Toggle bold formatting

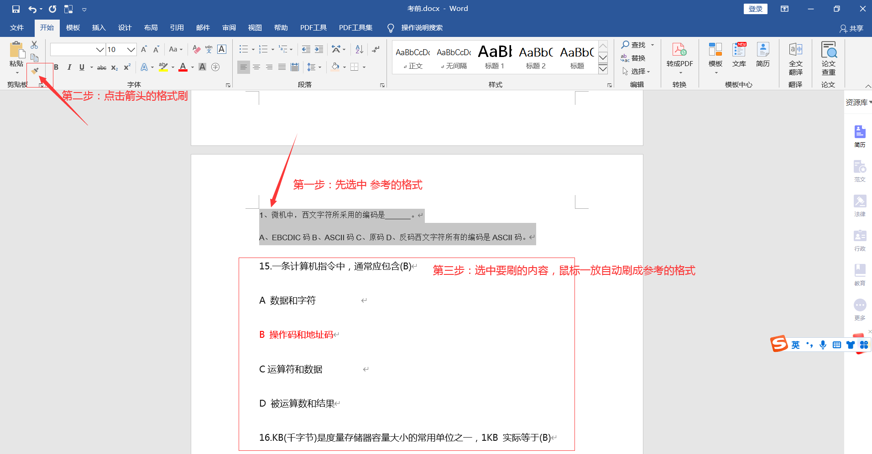point(56,67)
